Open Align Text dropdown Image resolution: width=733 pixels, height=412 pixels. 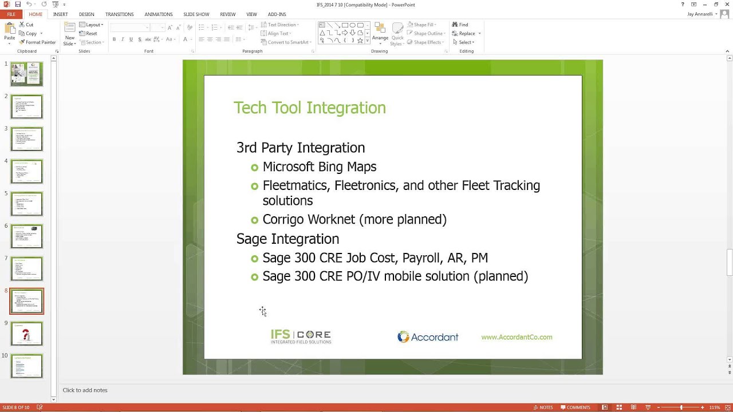pos(276,33)
